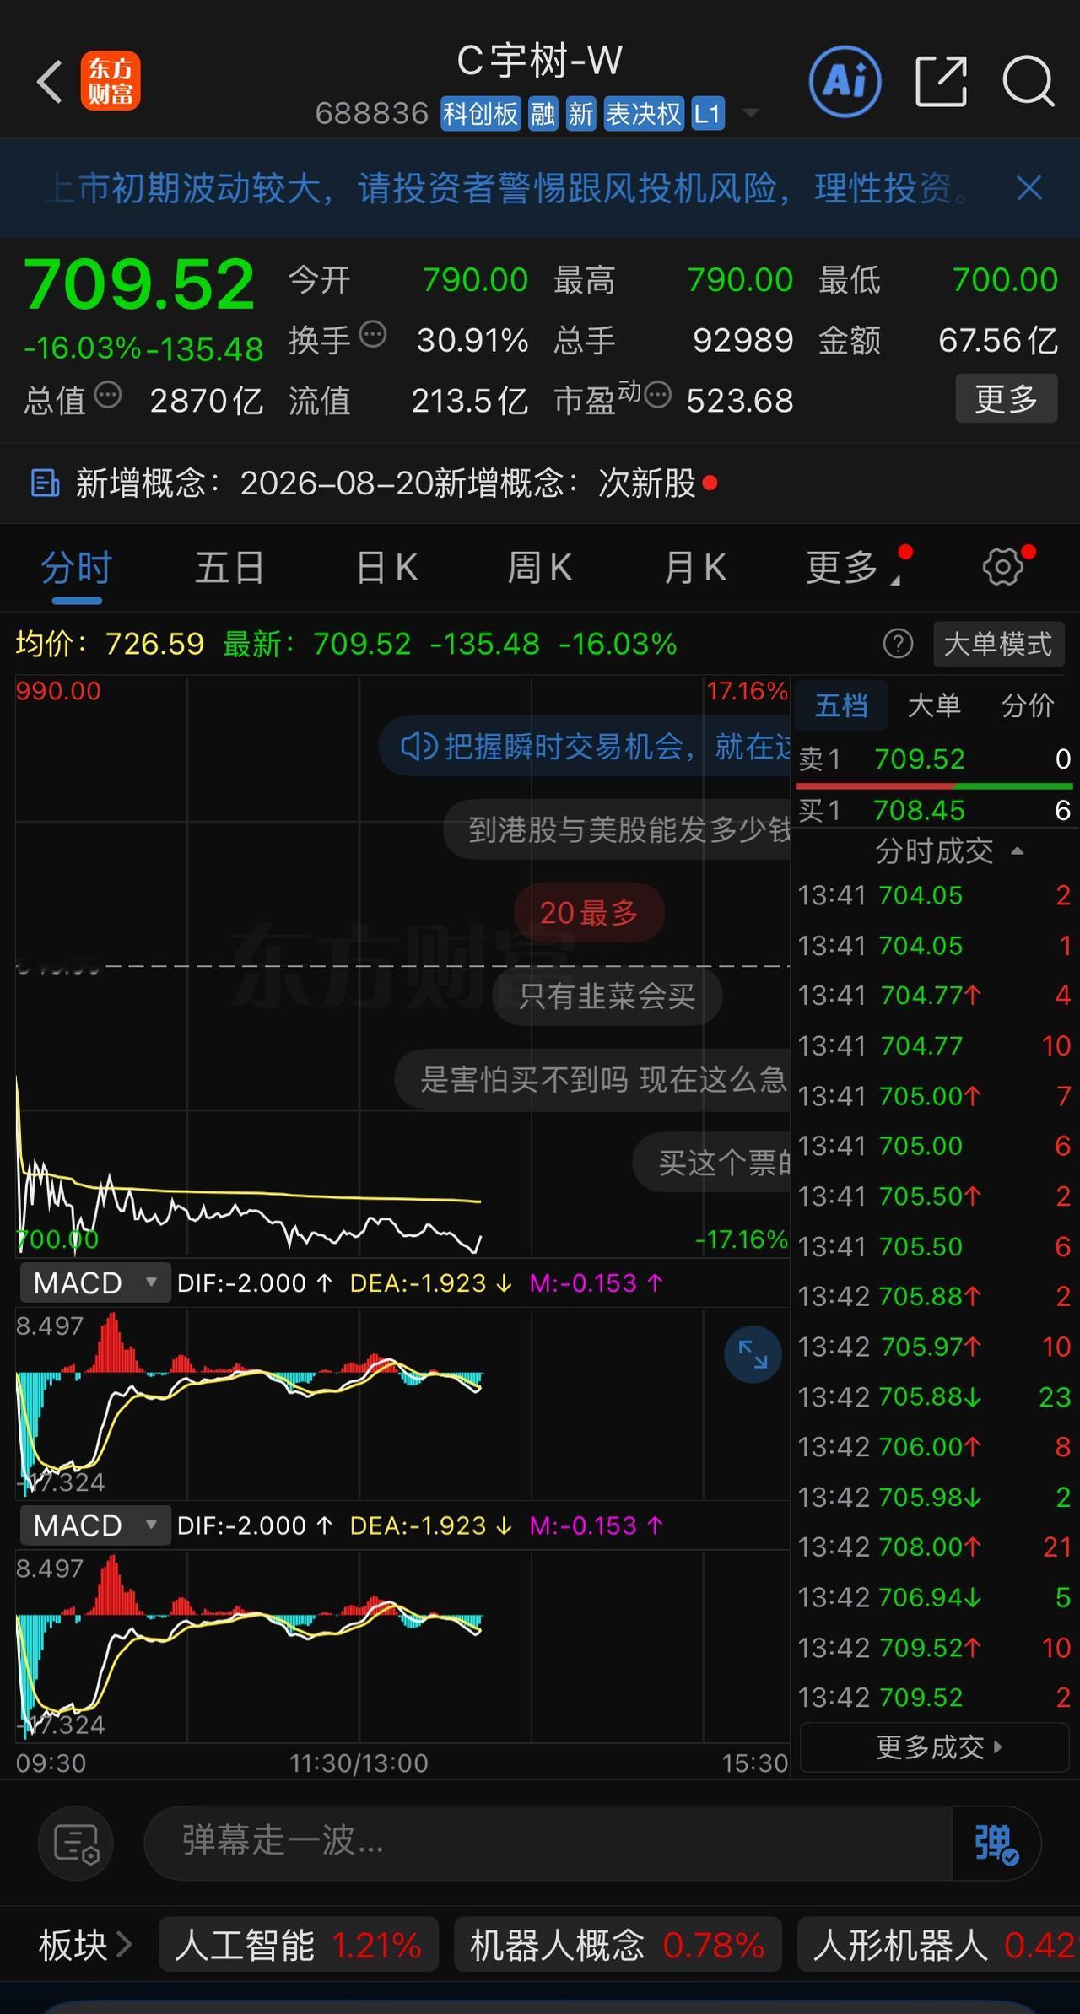The width and height of the screenshot is (1080, 2014).
Task: Select the 分价 tab
Action: click(1028, 705)
